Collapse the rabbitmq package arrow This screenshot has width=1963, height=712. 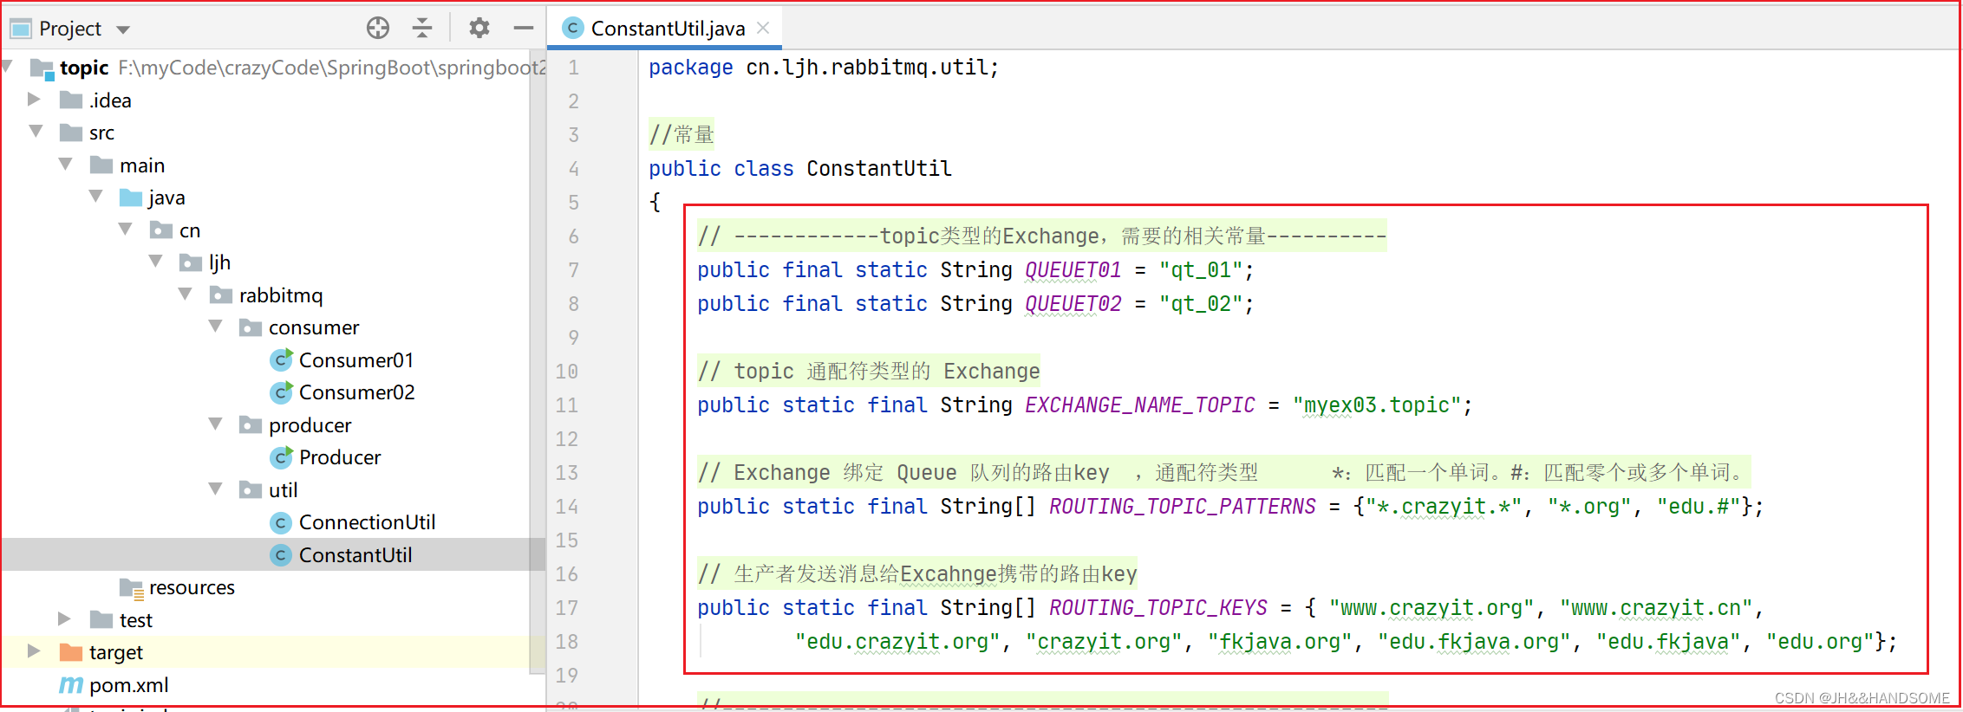185,294
